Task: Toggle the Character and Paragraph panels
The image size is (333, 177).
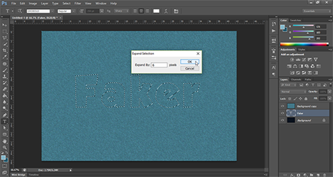Action: (x=176, y=11)
